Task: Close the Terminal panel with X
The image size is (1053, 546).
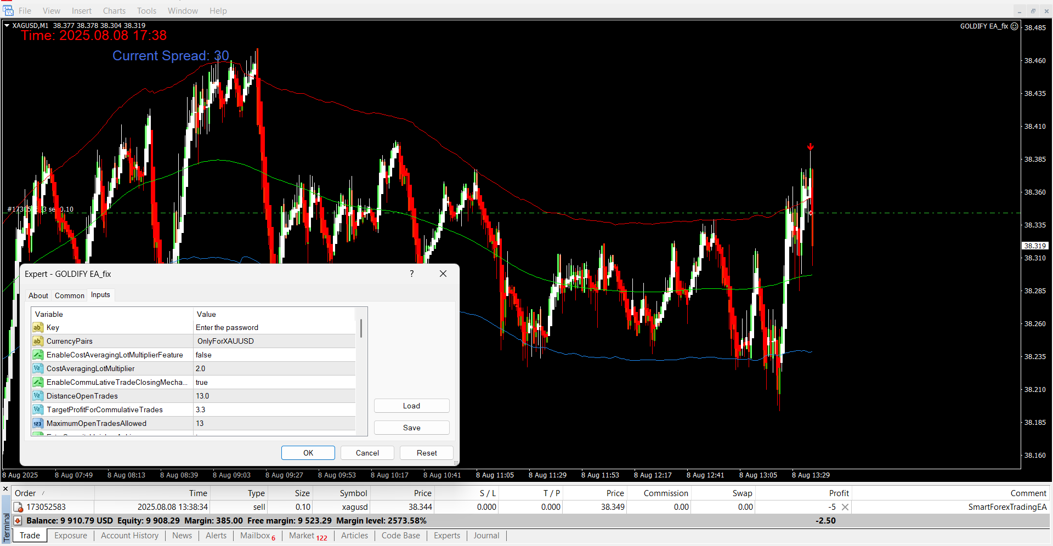Action: 5,489
